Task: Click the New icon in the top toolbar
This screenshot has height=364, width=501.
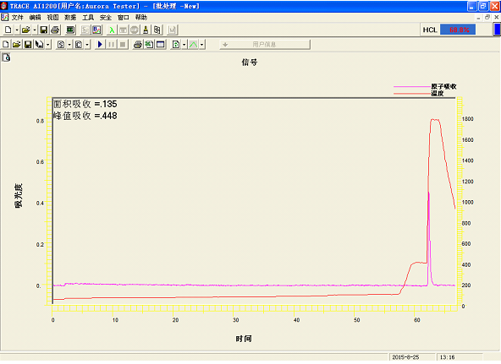Action: [8, 30]
